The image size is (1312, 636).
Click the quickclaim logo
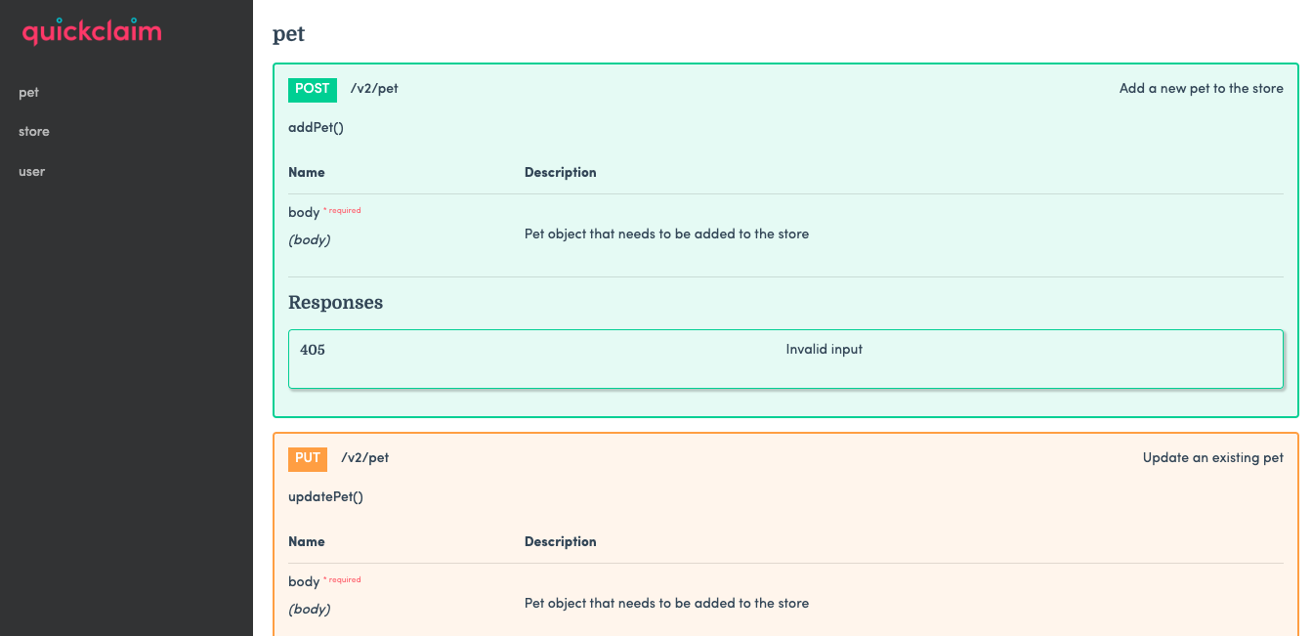[x=90, y=30]
